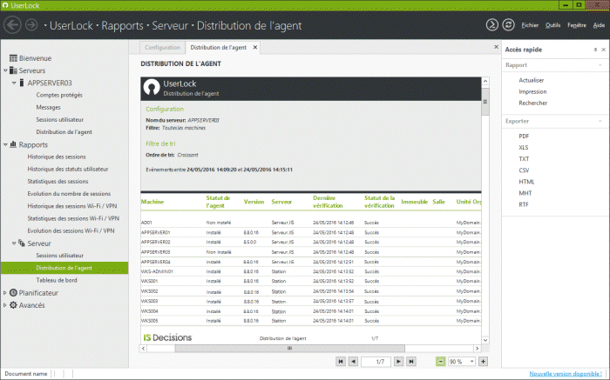
Task: Click the Serveur node icon under Rapports
Action: click(22, 243)
